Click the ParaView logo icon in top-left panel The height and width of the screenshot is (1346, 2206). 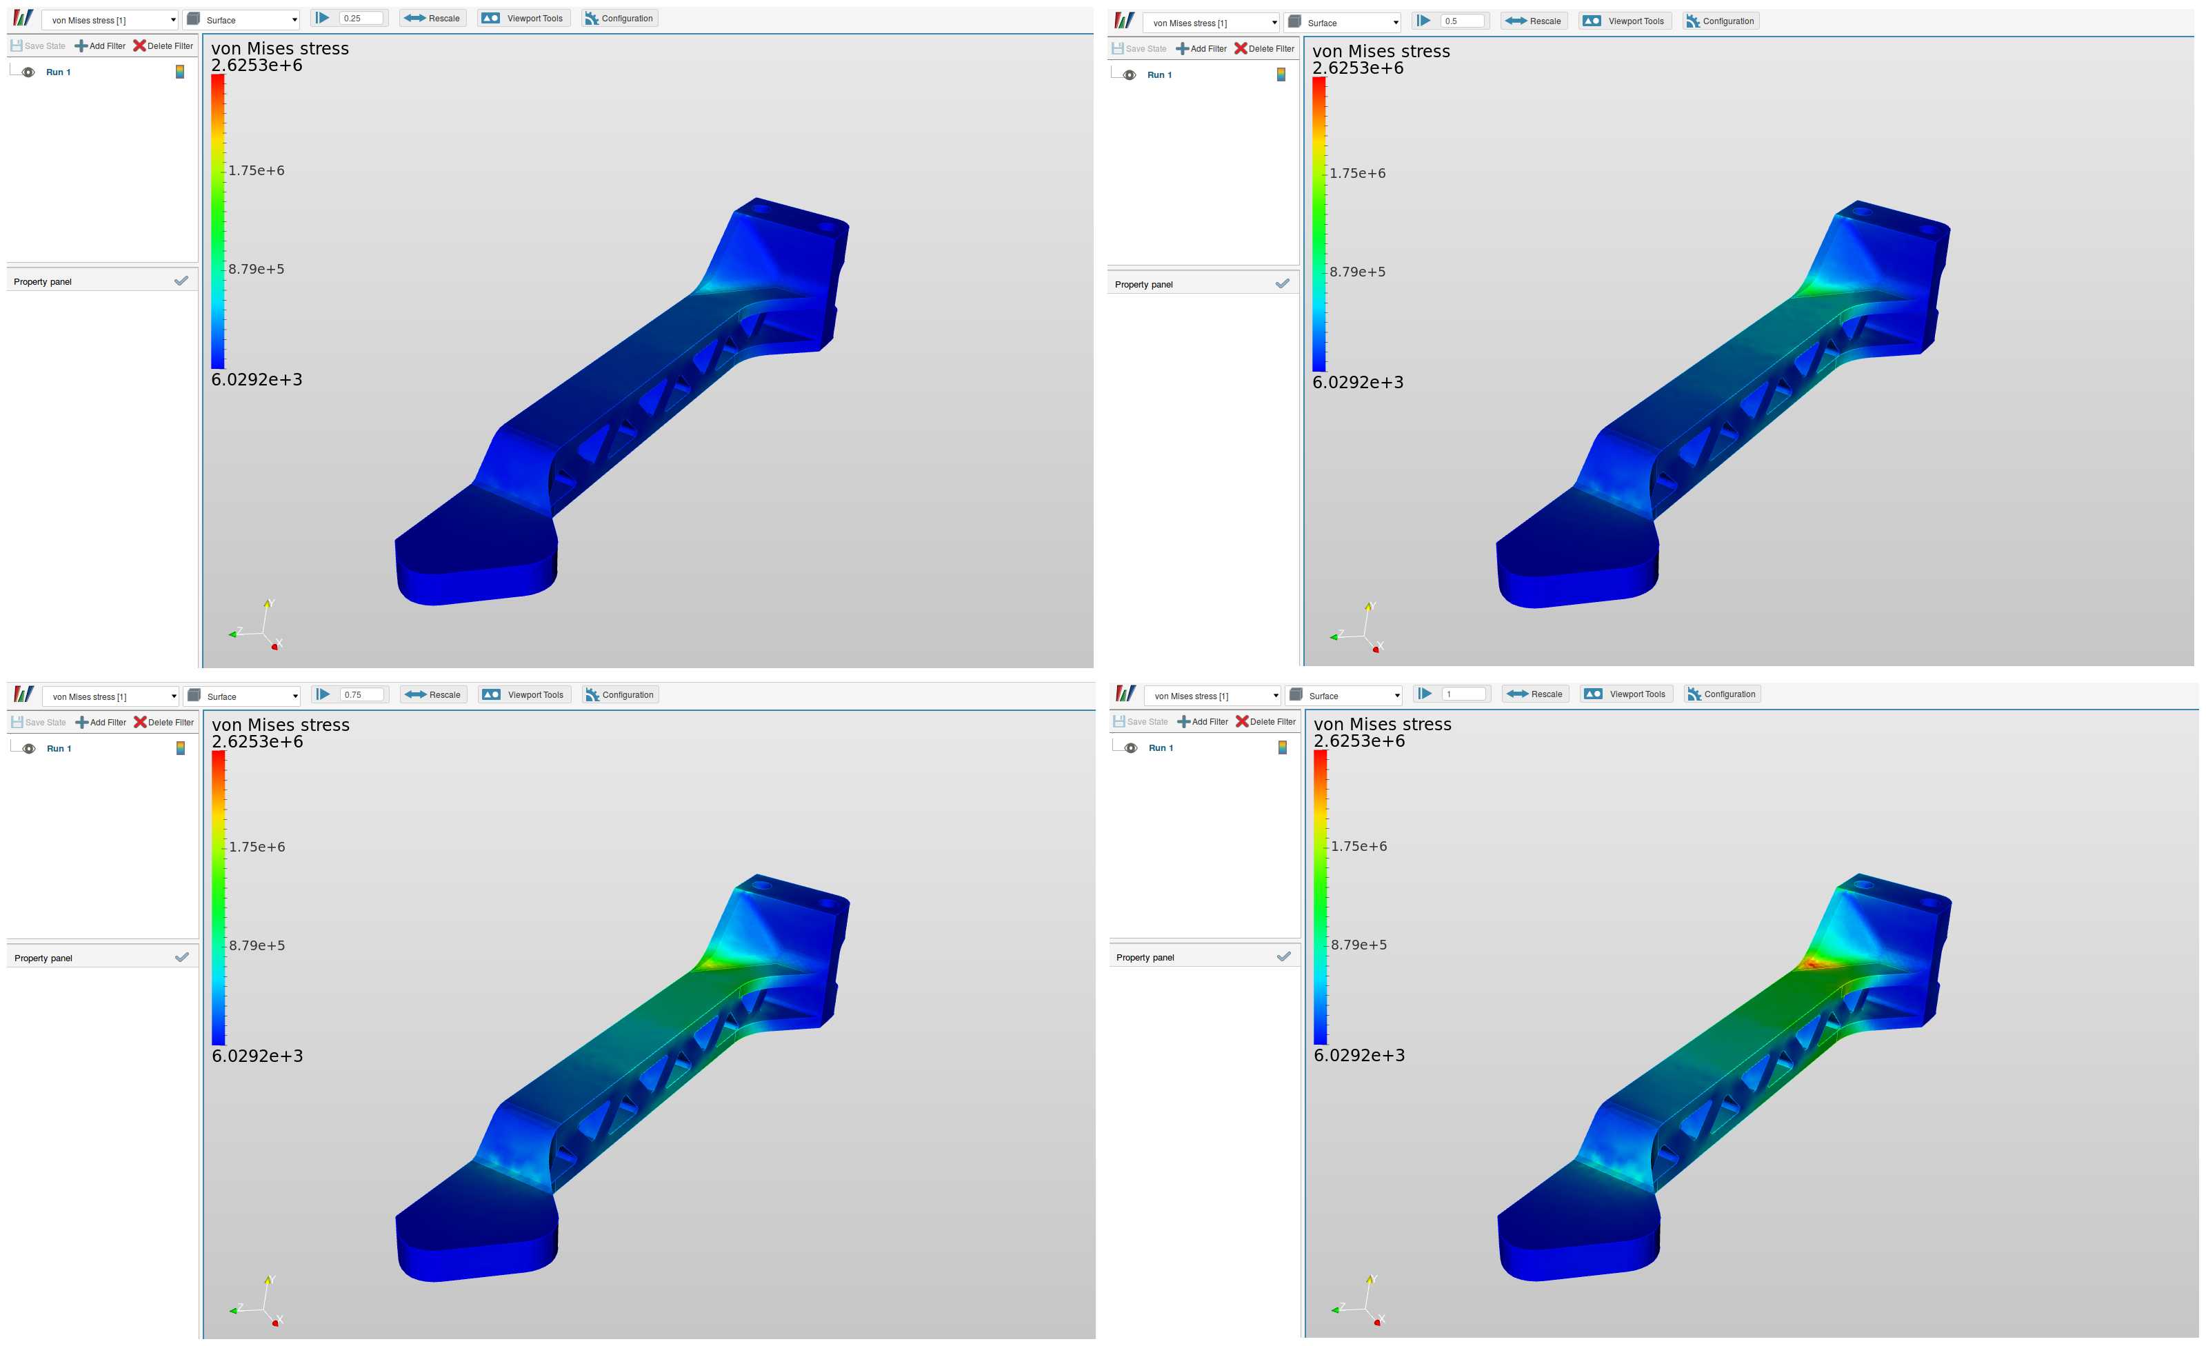[23, 18]
